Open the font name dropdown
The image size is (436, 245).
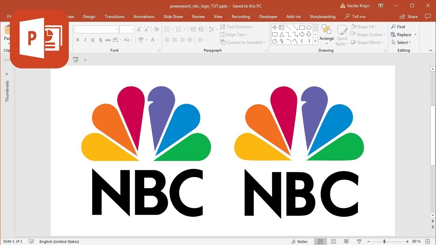pyautogui.click(x=116, y=30)
